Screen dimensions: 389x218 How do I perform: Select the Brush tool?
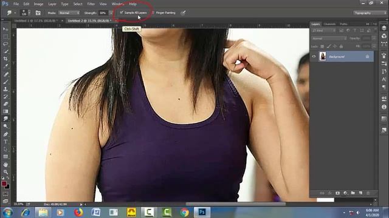pos(5,82)
